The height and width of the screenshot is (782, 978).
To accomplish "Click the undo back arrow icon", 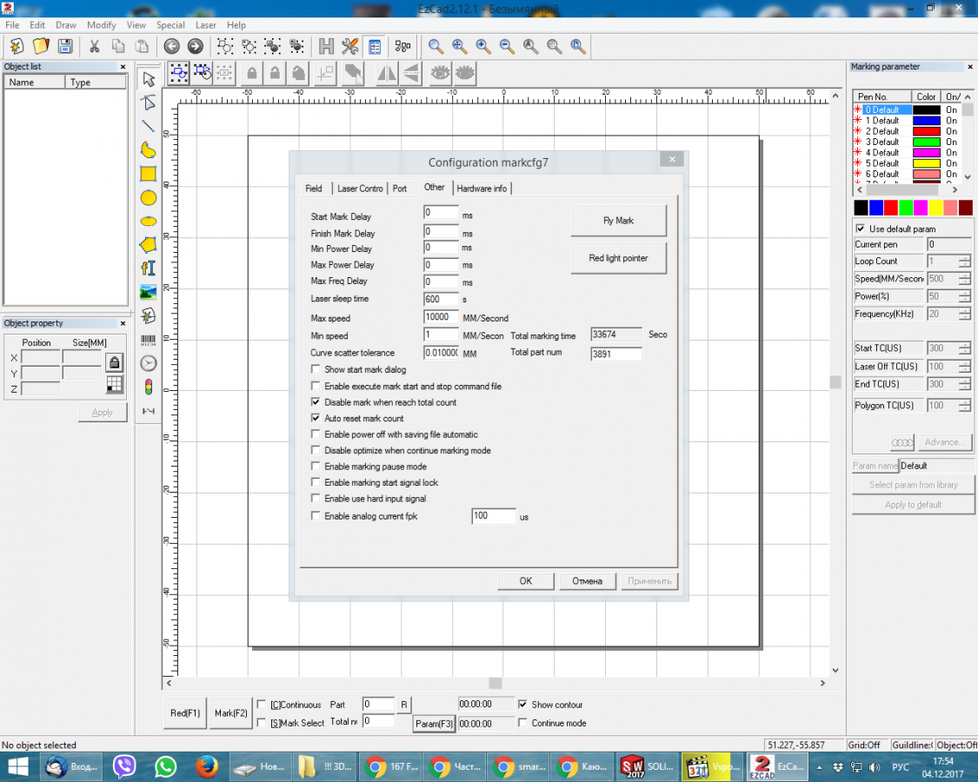I will 171,46.
